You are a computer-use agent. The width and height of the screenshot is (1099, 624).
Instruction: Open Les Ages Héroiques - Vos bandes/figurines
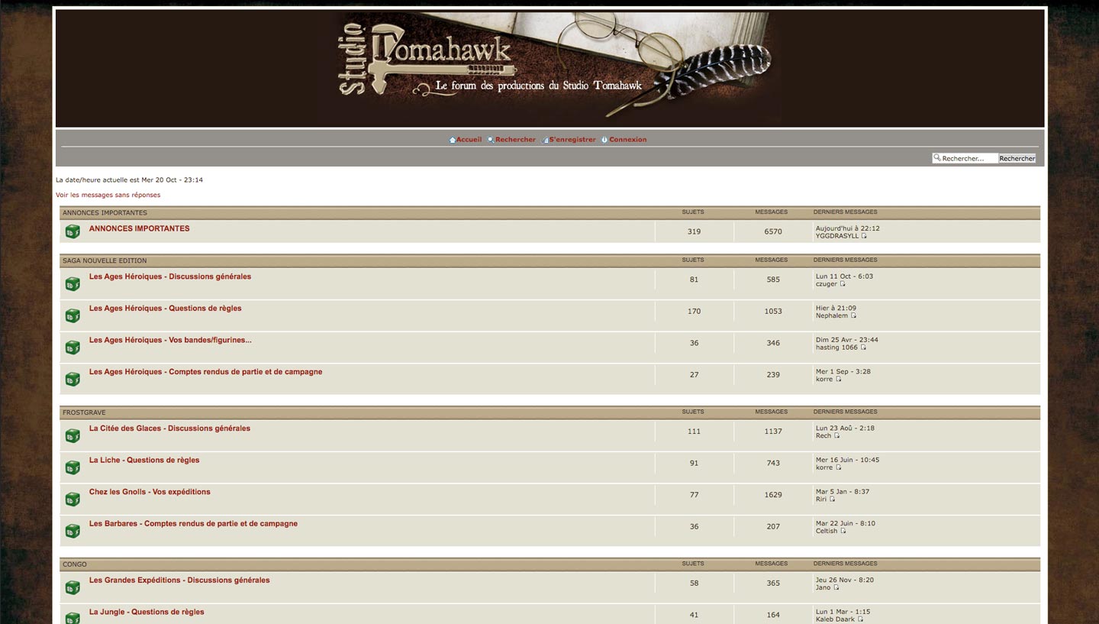170,340
